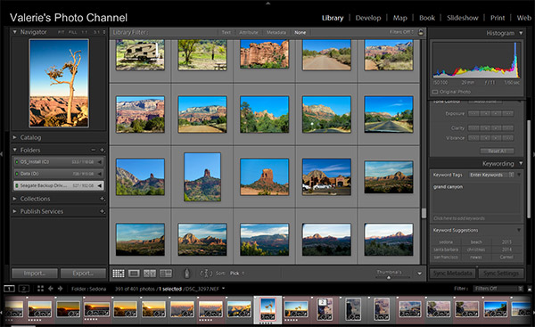Click the Export button
Screen dimensions: 535x327
83,274
